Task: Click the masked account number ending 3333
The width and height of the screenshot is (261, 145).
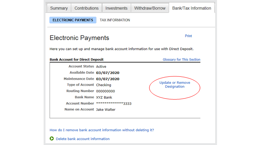Action: coord(114,104)
